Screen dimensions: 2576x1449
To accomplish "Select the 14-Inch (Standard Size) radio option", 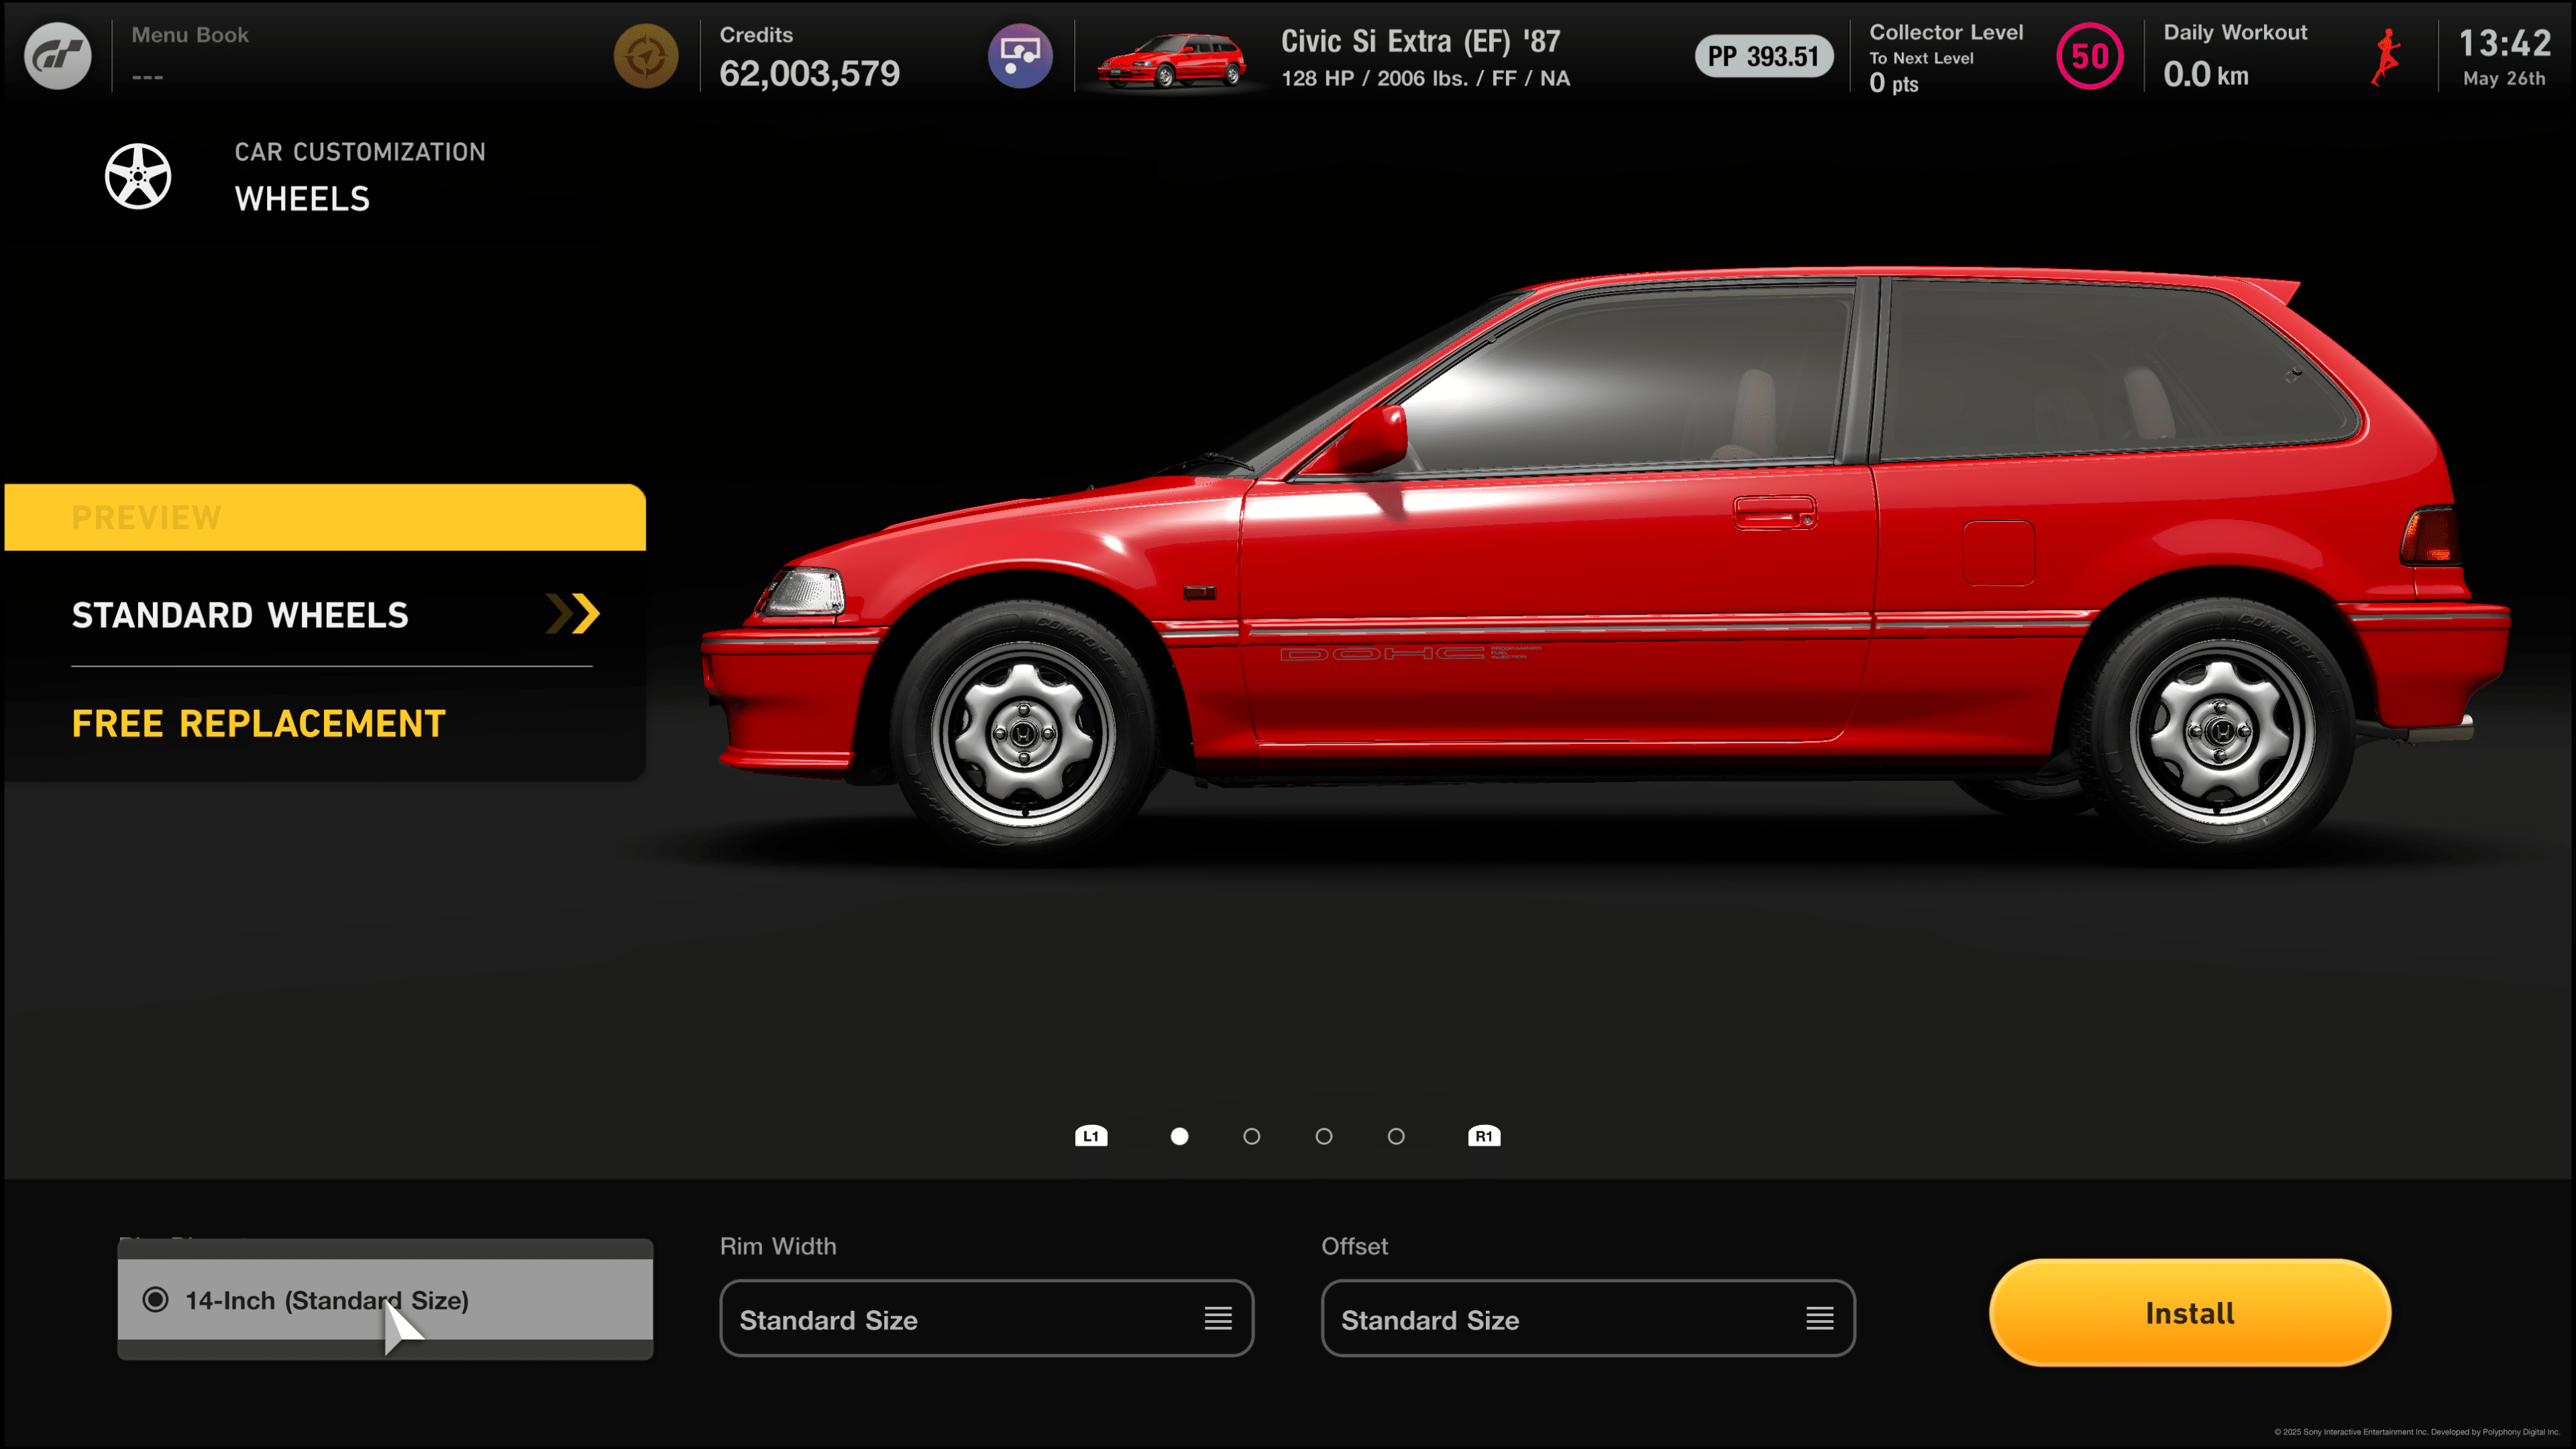I will (x=385, y=1299).
